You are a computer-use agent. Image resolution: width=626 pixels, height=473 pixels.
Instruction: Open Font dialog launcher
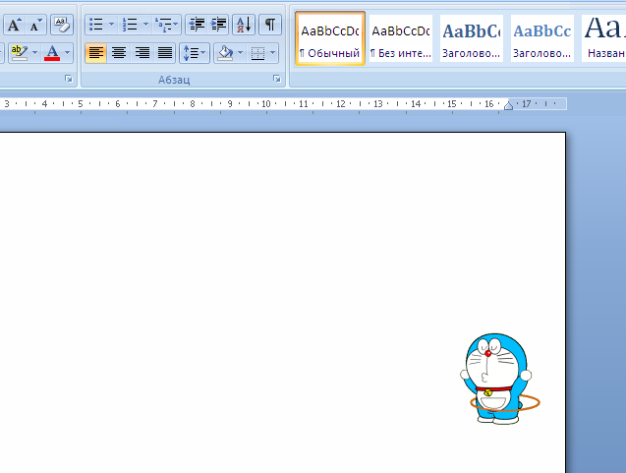69,79
